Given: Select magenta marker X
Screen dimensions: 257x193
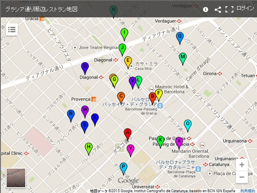Looking at the screenshot, I should pyautogui.click(x=179, y=143).
